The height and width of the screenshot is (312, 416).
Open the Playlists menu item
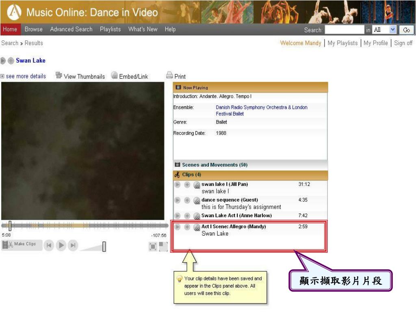[110, 29]
